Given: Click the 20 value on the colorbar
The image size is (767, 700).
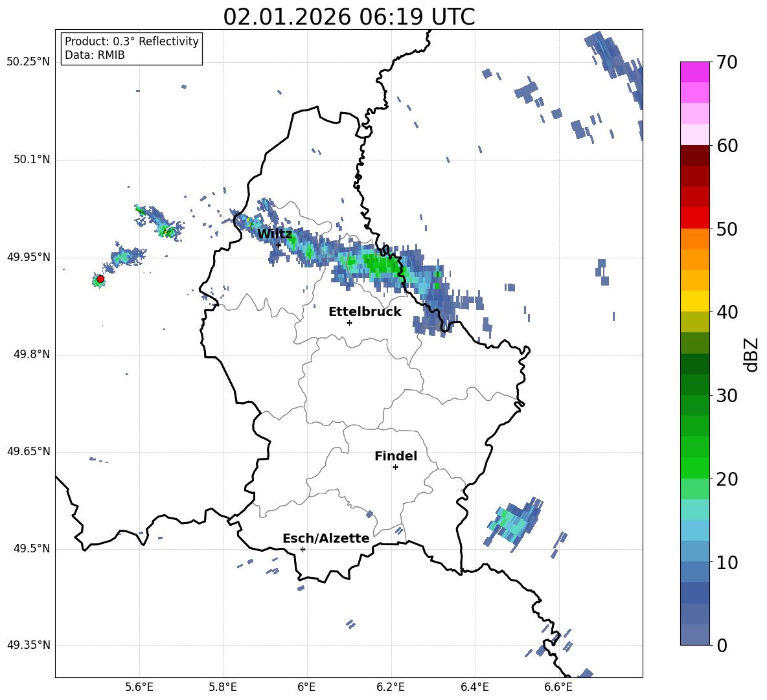Looking at the screenshot, I should [x=727, y=479].
